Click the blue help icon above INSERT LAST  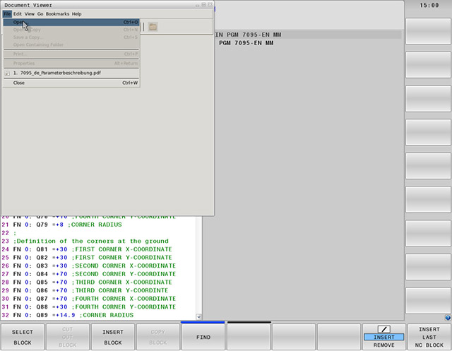point(448,318)
